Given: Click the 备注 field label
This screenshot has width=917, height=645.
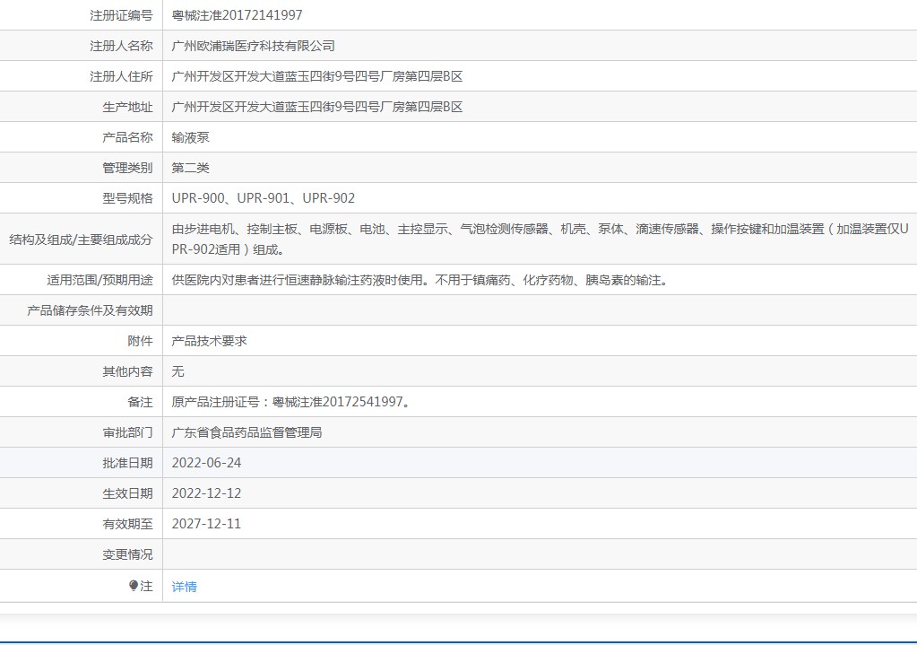Looking at the screenshot, I should tap(141, 402).
